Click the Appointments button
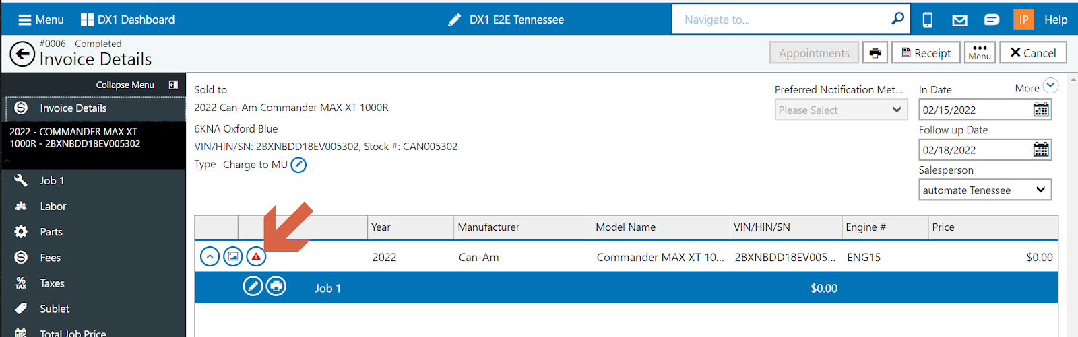This screenshot has height=337, width=1078. 814,53
